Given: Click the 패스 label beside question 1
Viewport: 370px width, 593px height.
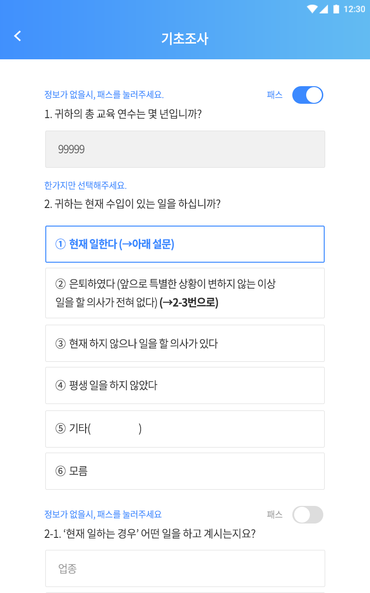Looking at the screenshot, I should click(275, 95).
